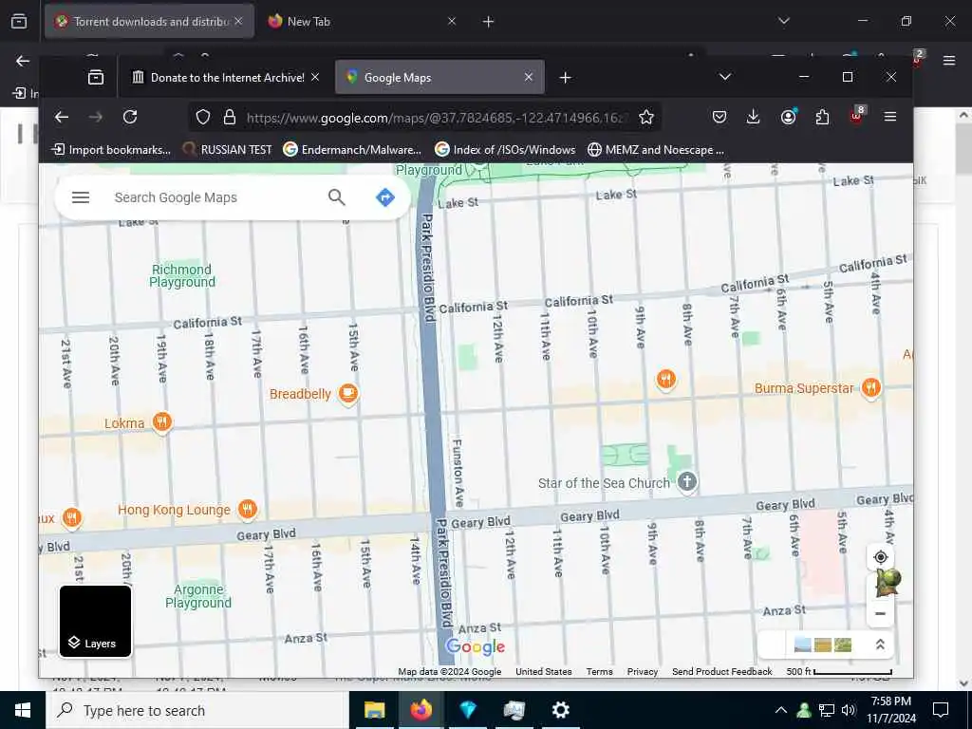Viewport: 972px width, 729px height.
Task: Open the RUSSIAN TEST bookmark
Action: pos(227,149)
